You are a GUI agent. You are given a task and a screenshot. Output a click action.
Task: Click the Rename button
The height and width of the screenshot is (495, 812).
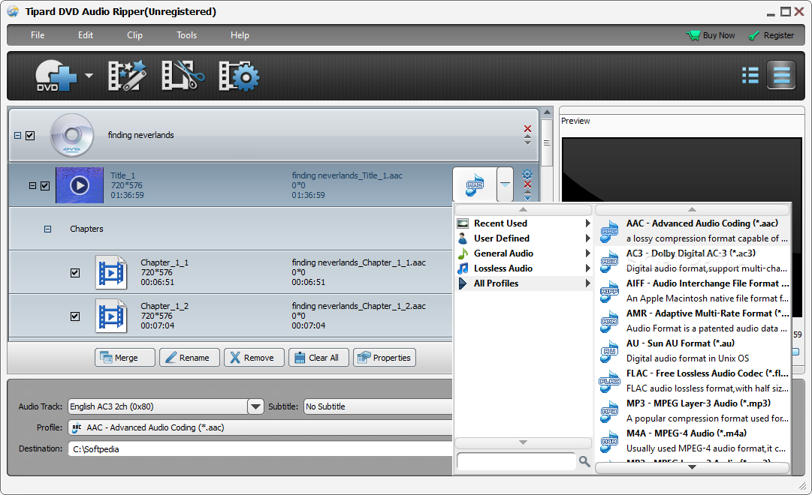[189, 358]
